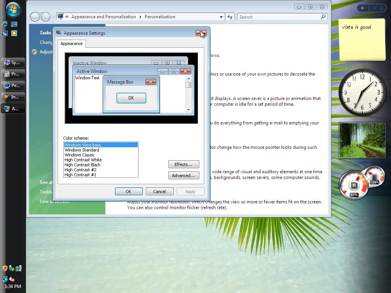Click the Appearance Settings title bar icon
Image resolution: width=391 pixels, height=293 pixels.
(x=59, y=33)
